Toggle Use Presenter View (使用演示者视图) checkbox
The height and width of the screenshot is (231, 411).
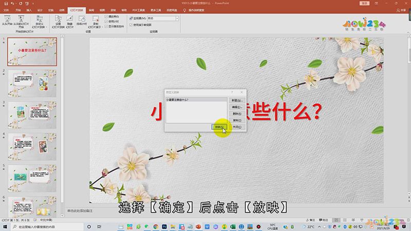[x=131, y=25]
